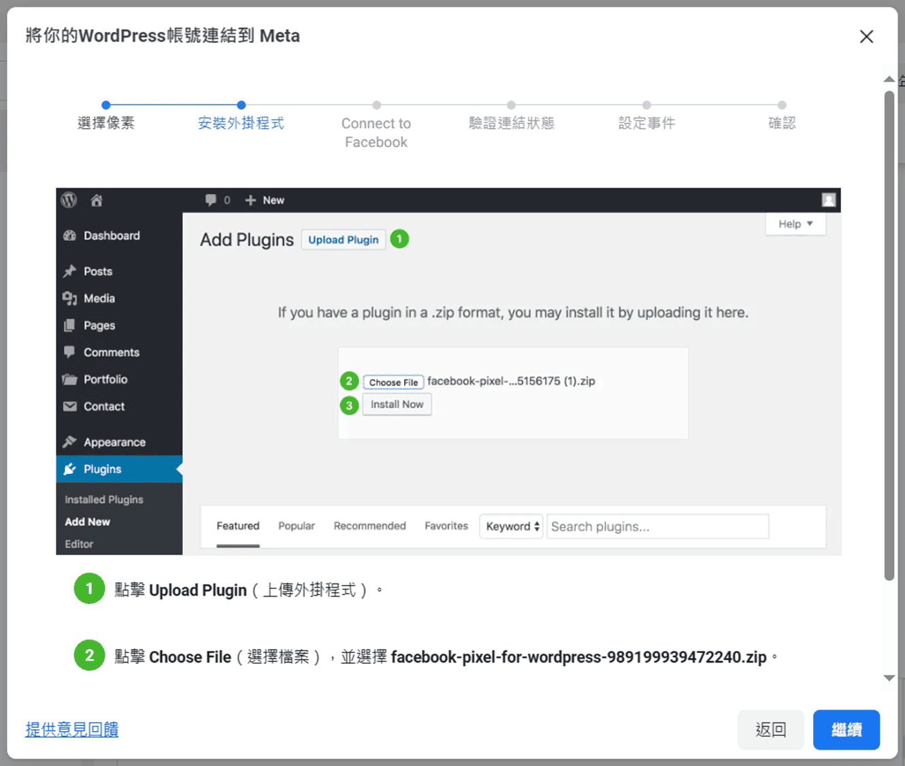
Task: Click the home icon in WordPress admin bar
Action: click(x=97, y=200)
